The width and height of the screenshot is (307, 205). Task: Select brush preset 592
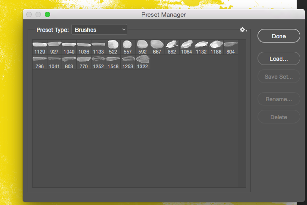[x=142, y=47]
